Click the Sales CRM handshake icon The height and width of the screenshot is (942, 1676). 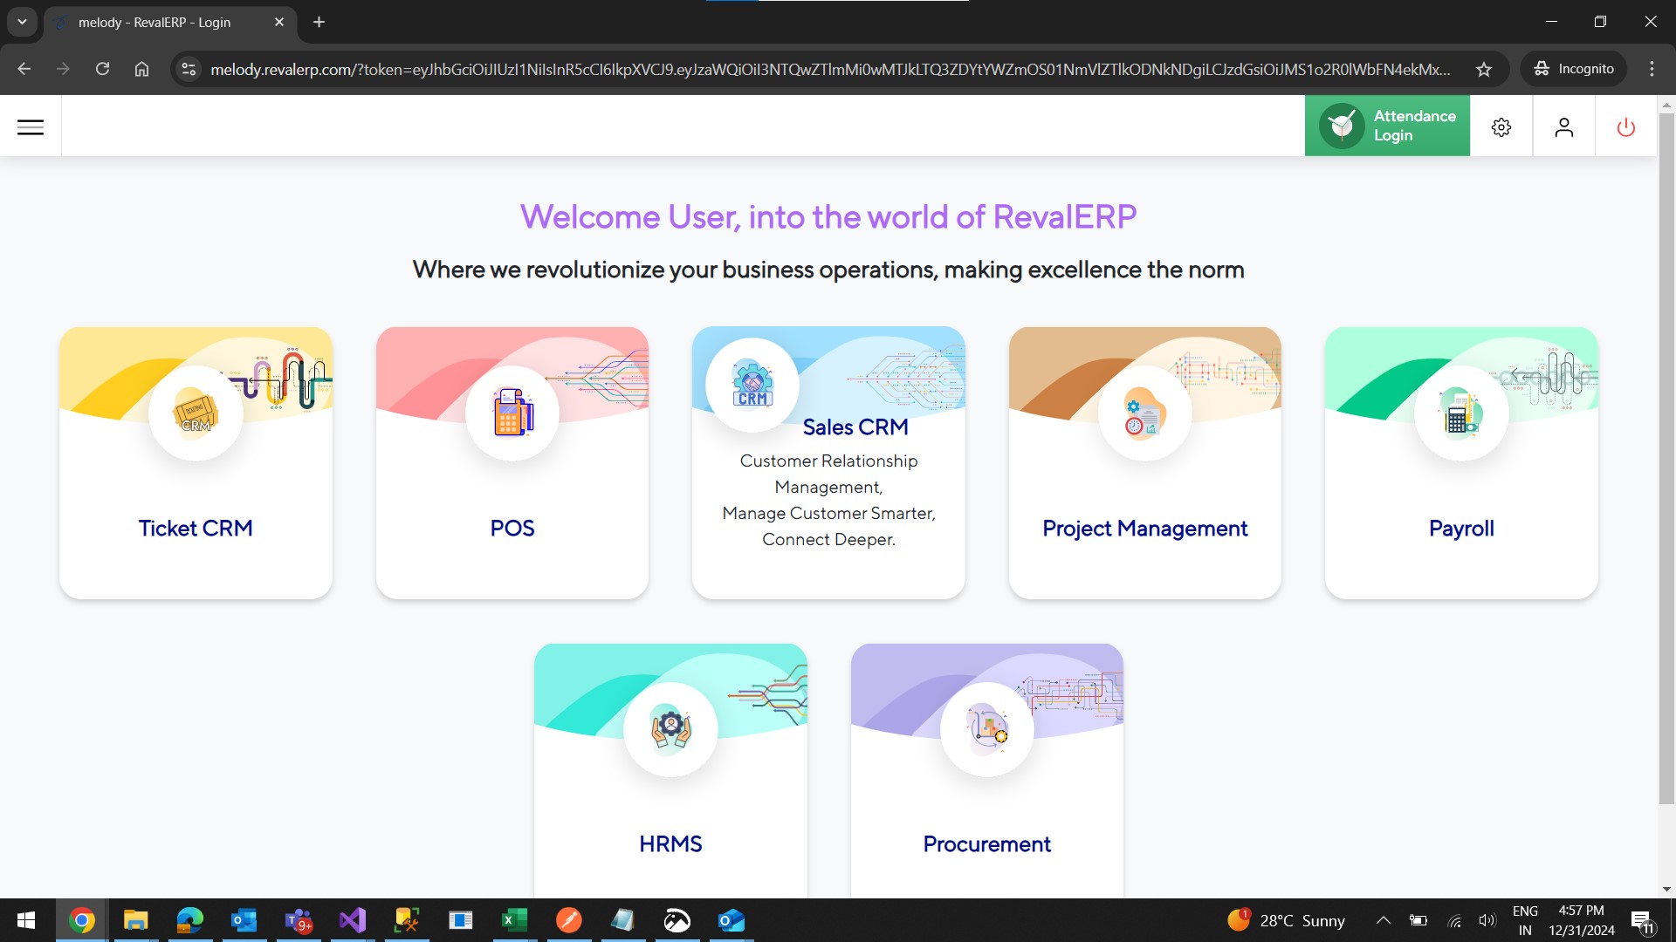[752, 385]
